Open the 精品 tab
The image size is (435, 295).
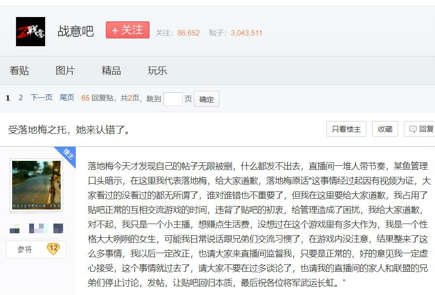(111, 70)
